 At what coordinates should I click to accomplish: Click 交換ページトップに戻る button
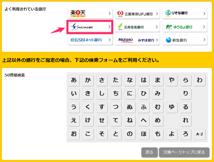click(184, 152)
